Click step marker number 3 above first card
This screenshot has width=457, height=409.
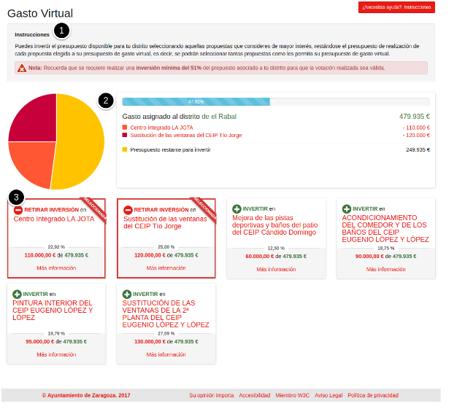[16, 197]
